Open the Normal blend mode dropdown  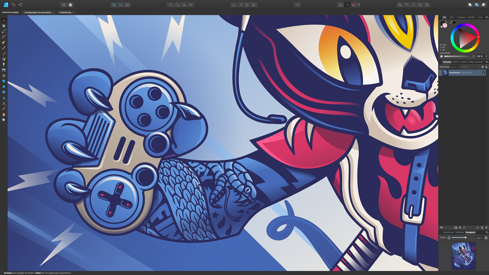(x=470, y=67)
